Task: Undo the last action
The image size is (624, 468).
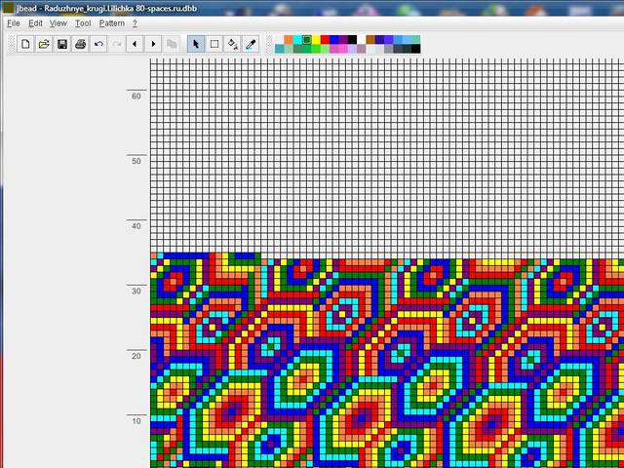Action: [99, 44]
